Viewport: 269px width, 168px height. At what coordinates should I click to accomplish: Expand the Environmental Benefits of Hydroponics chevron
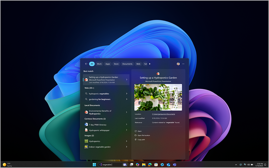(x=127, y=112)
